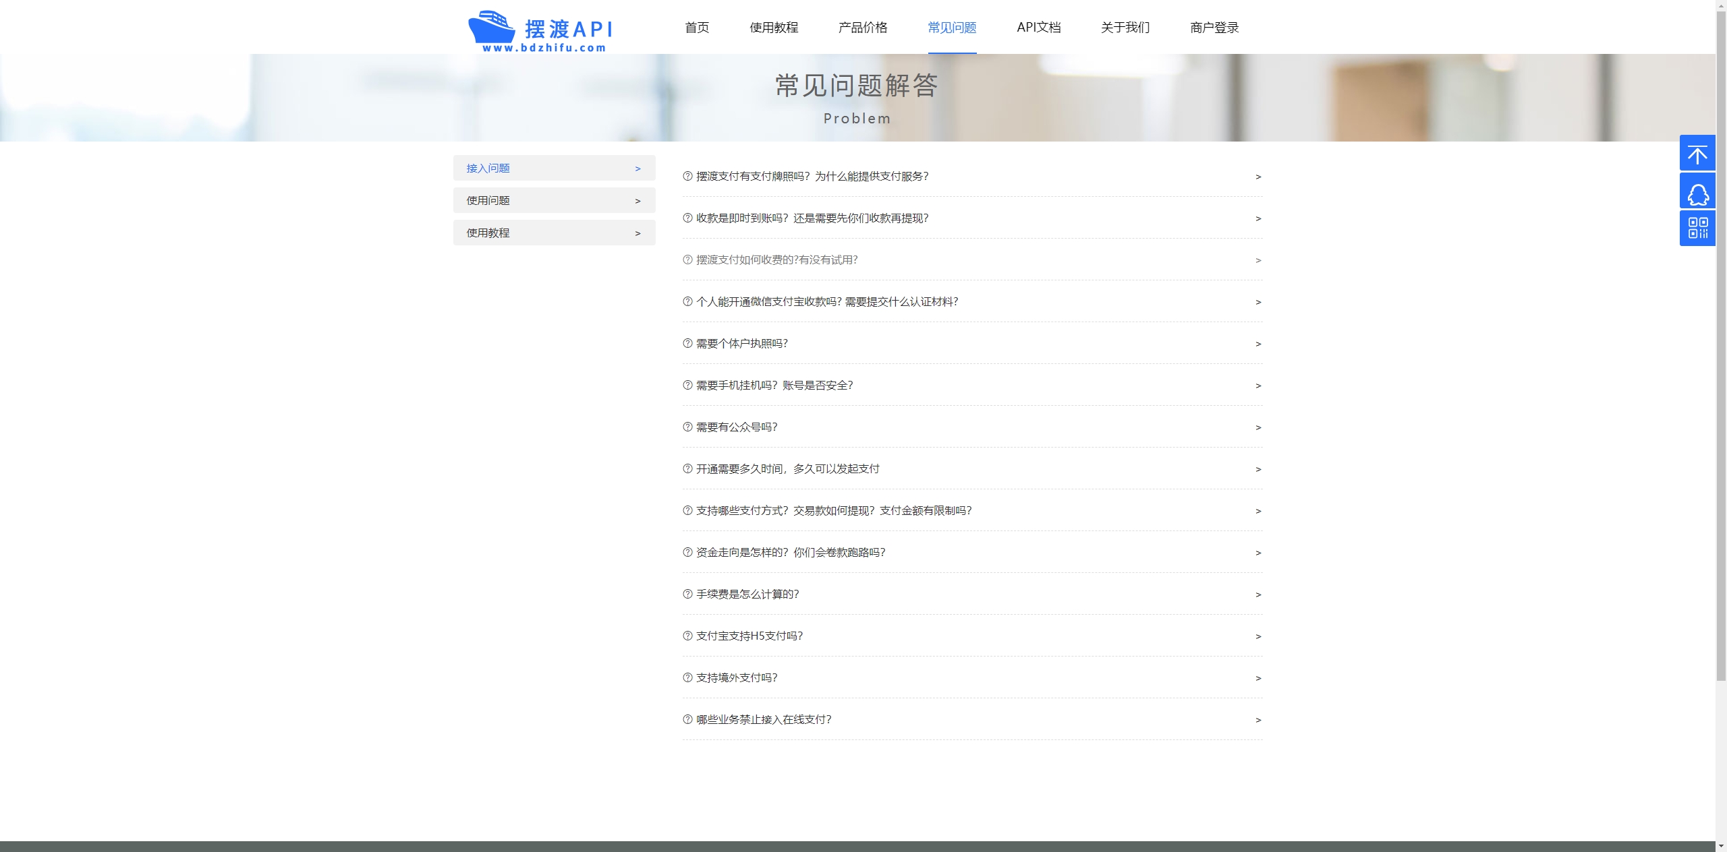Click the back-to-top arrow icon
The width and height of the screenshot is (1727, 852).
point(1697,153)
